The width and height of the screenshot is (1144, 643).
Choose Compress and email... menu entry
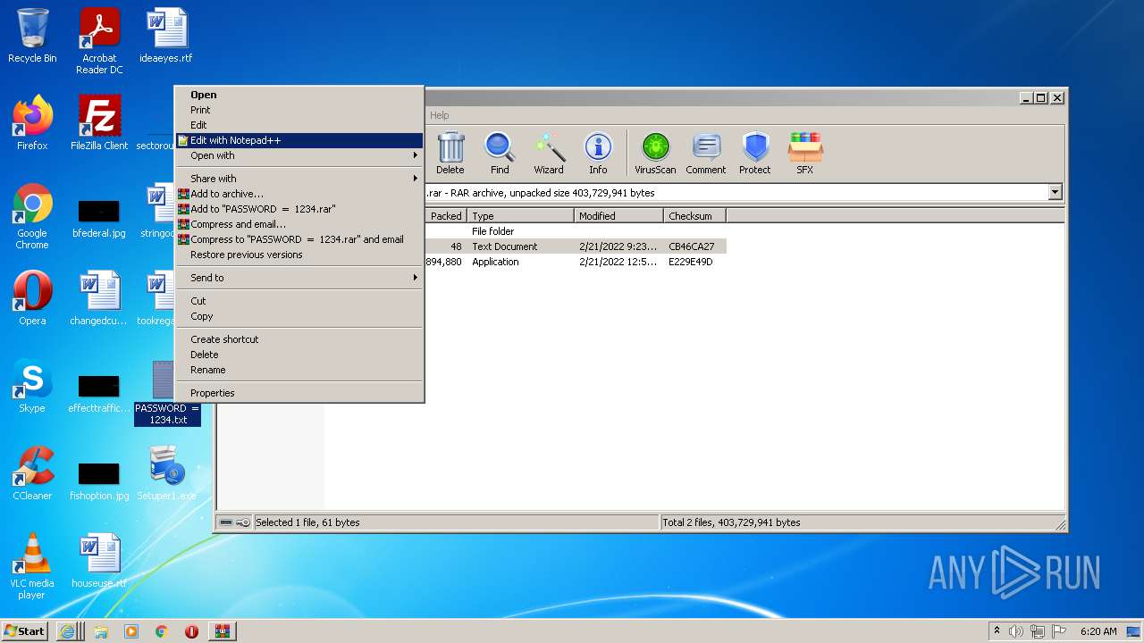(x=299, y=224)
